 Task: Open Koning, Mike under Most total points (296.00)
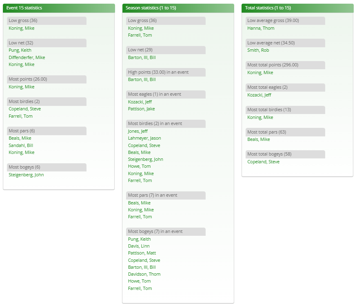coord(260,72)
